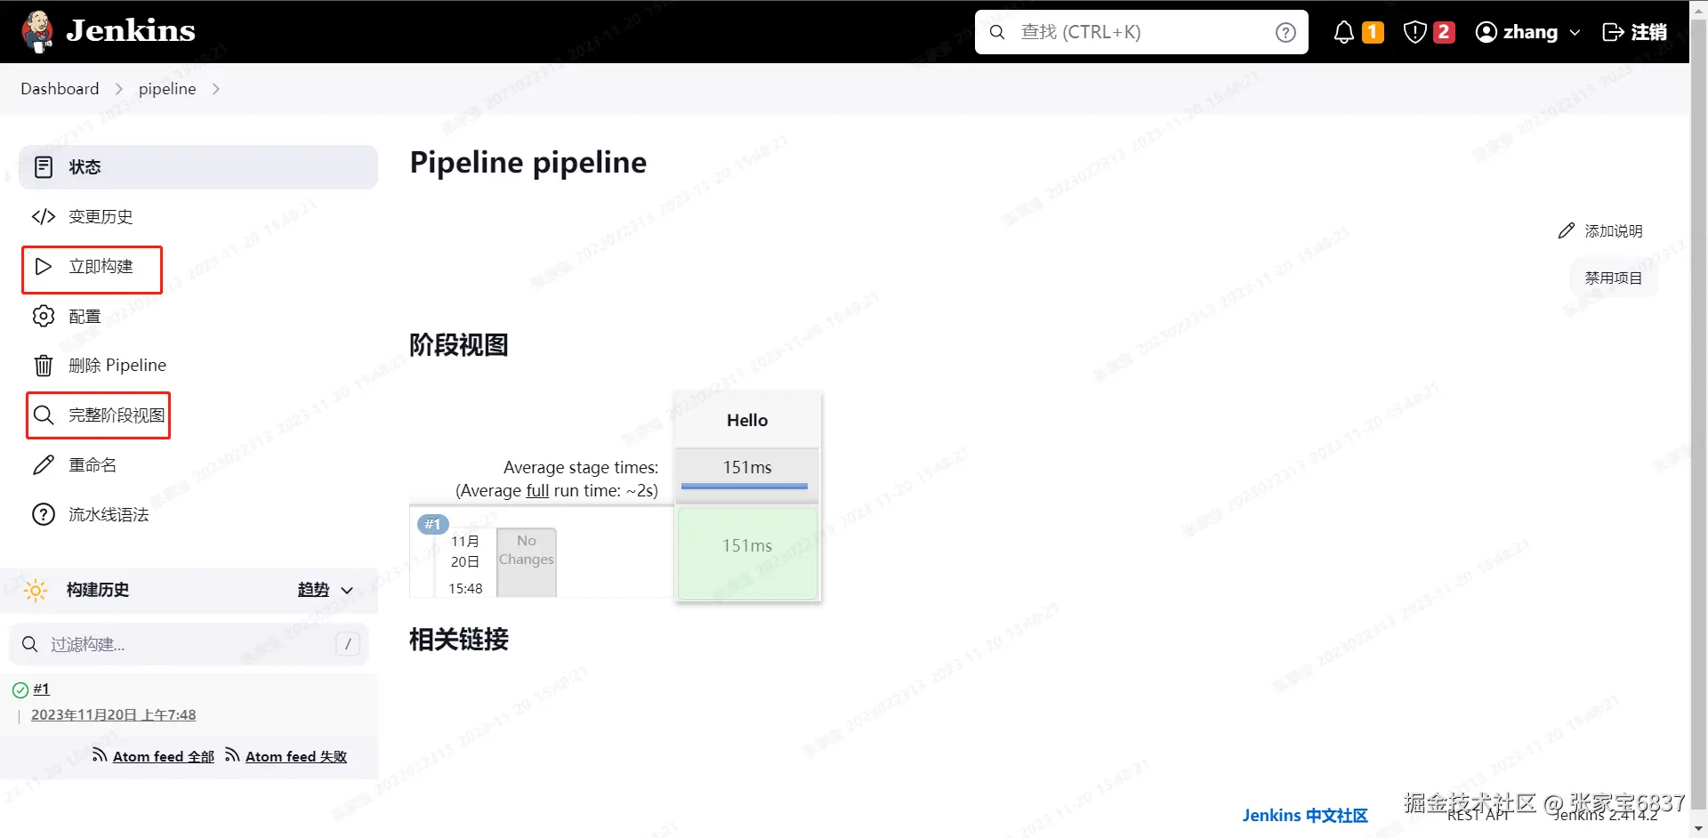
Task: Click the zhang username link
Action: click(1530, 32)
